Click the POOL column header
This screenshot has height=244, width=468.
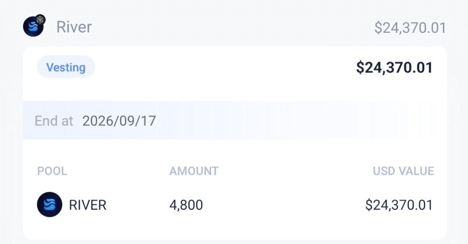pos(52,171)
